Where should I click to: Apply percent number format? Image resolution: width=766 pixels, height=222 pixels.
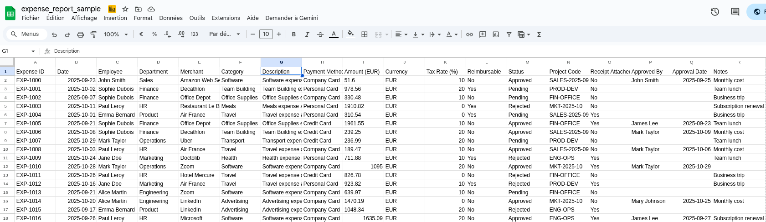154,34
